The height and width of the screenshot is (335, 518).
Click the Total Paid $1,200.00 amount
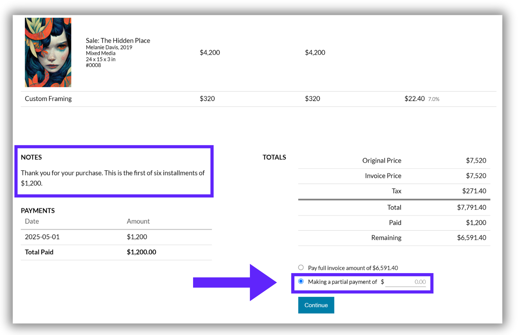[x=141, y=252]
